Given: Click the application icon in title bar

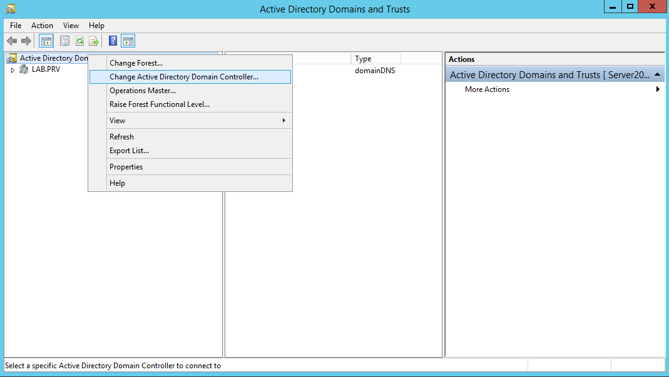Looking at the screenshot, I should 10,9.
